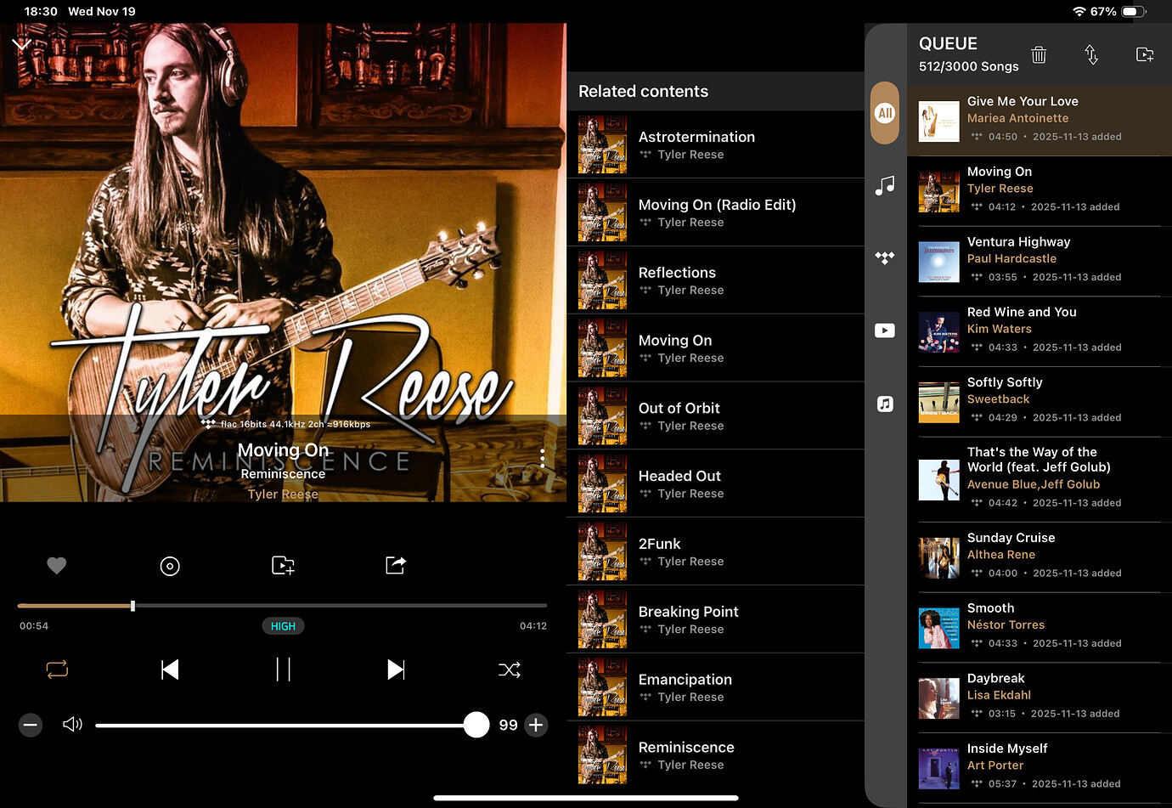Viewport: 1172px width, 808px height.
Task: Delete queue with the trash icon
Action: (1038, 55)
